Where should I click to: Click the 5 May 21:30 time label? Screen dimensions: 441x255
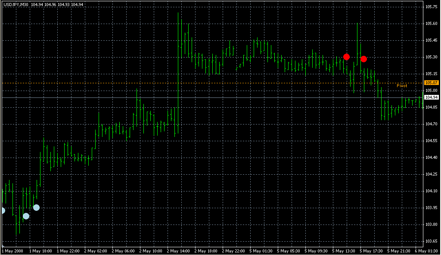coord(399,251)
